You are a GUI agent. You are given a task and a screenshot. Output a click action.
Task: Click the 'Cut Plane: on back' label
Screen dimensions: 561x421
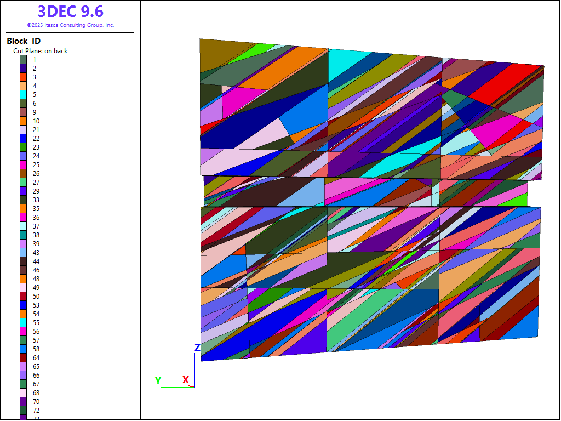point(41,51)
